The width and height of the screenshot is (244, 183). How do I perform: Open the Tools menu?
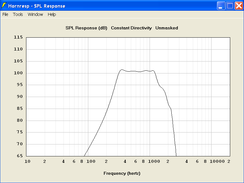18,14
